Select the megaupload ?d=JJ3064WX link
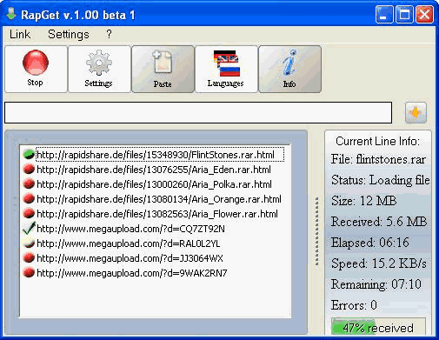The height and width of the screenshot is (340, 439). point(130,258)
